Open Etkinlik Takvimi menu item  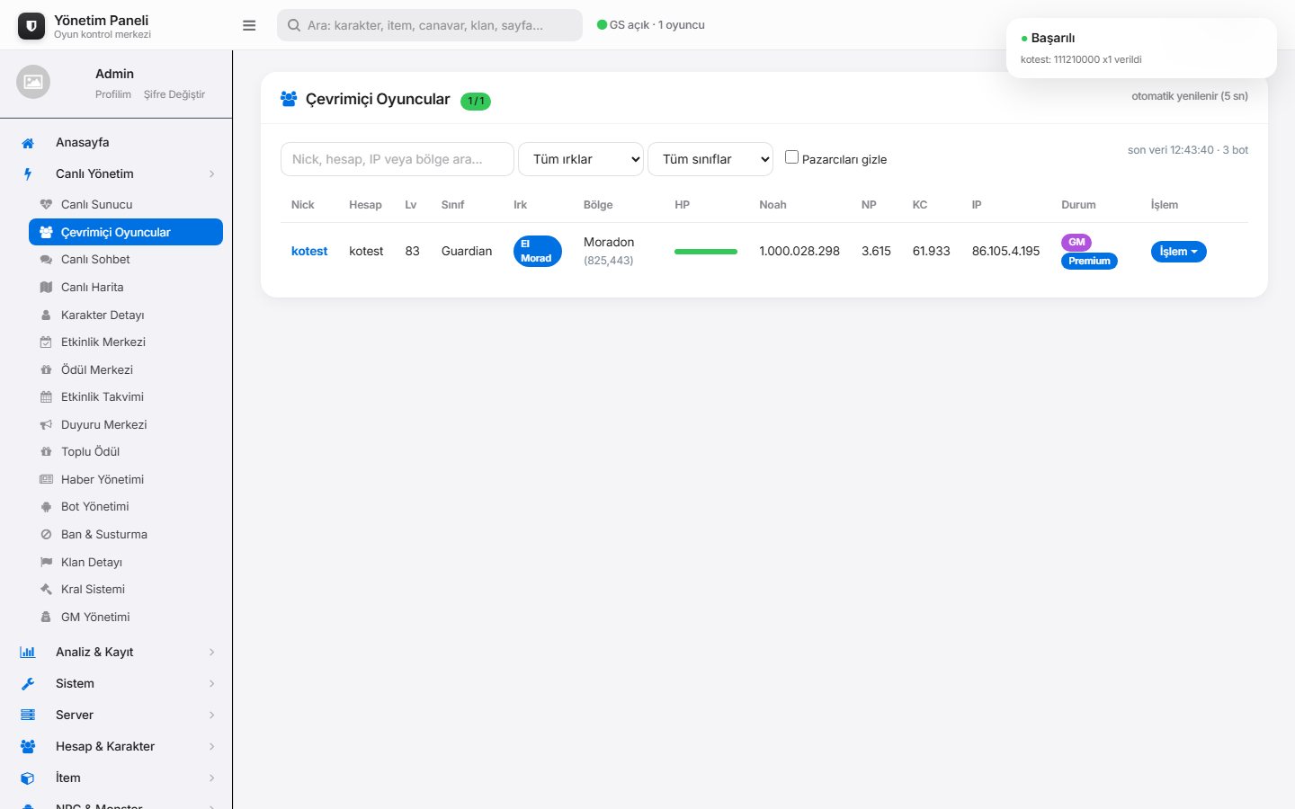click(126, 397)
